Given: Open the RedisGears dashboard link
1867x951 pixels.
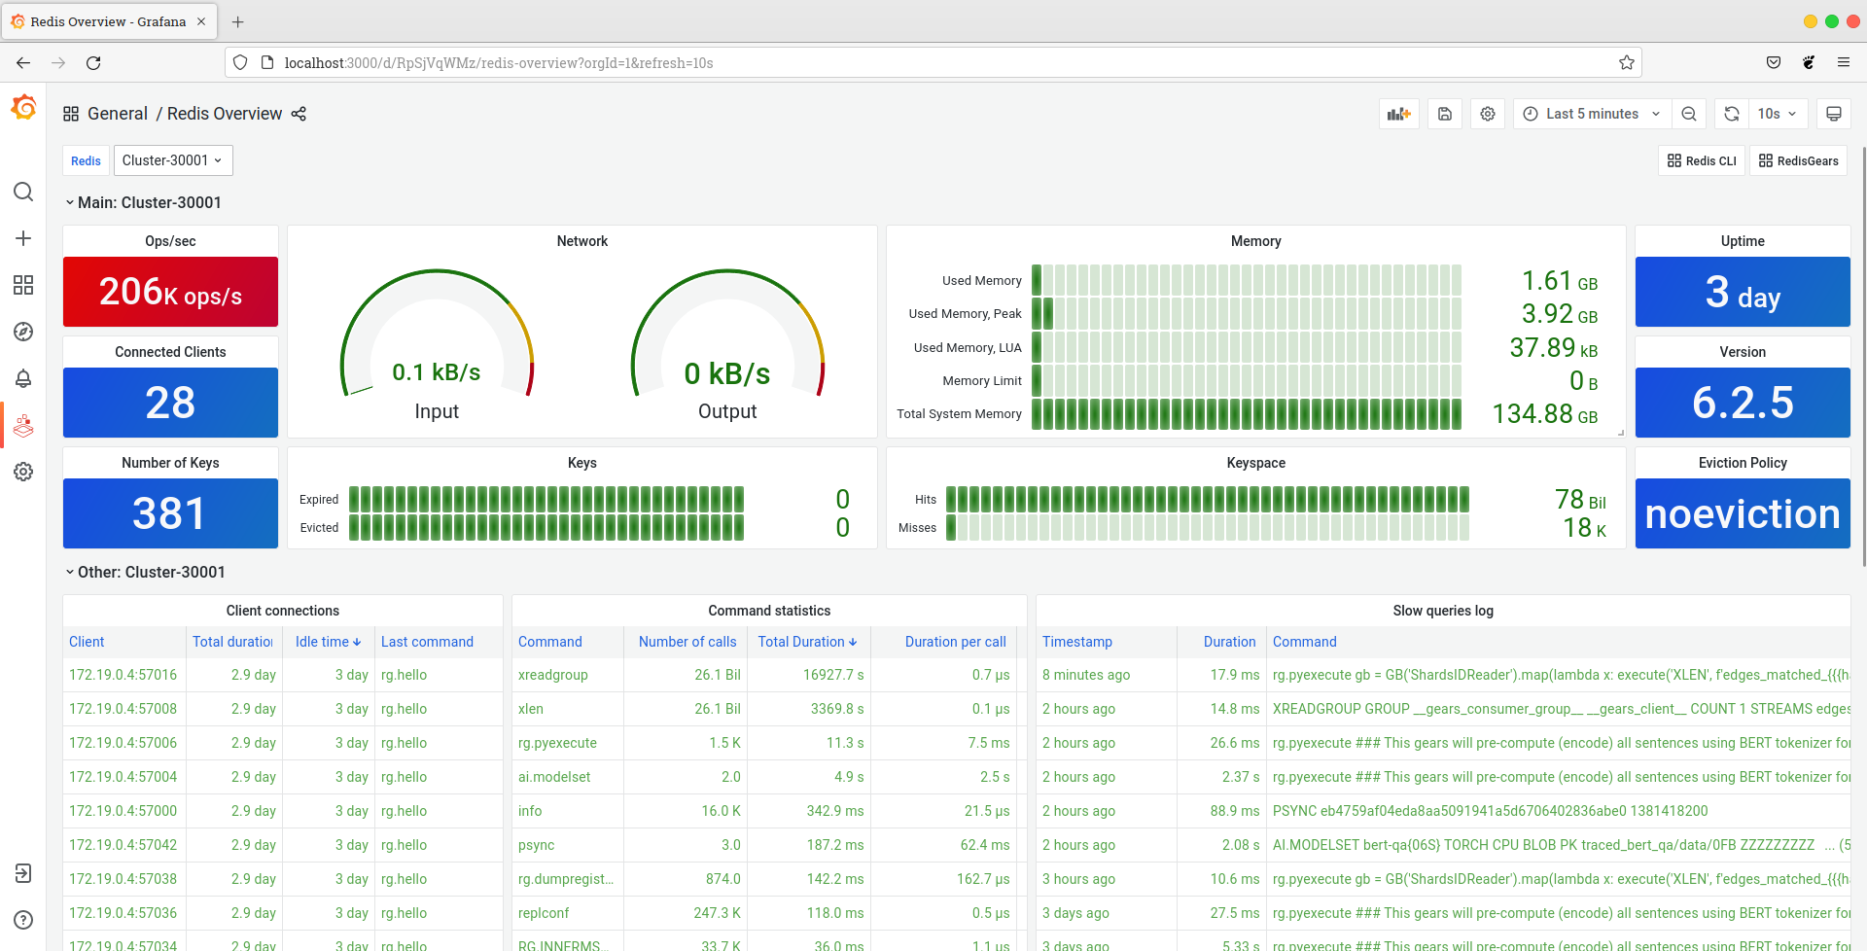Looking at the screenshot, I should [x=1799, y=160].
